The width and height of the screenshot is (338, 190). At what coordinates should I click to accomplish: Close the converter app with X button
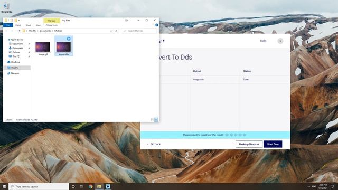[280, 41]
